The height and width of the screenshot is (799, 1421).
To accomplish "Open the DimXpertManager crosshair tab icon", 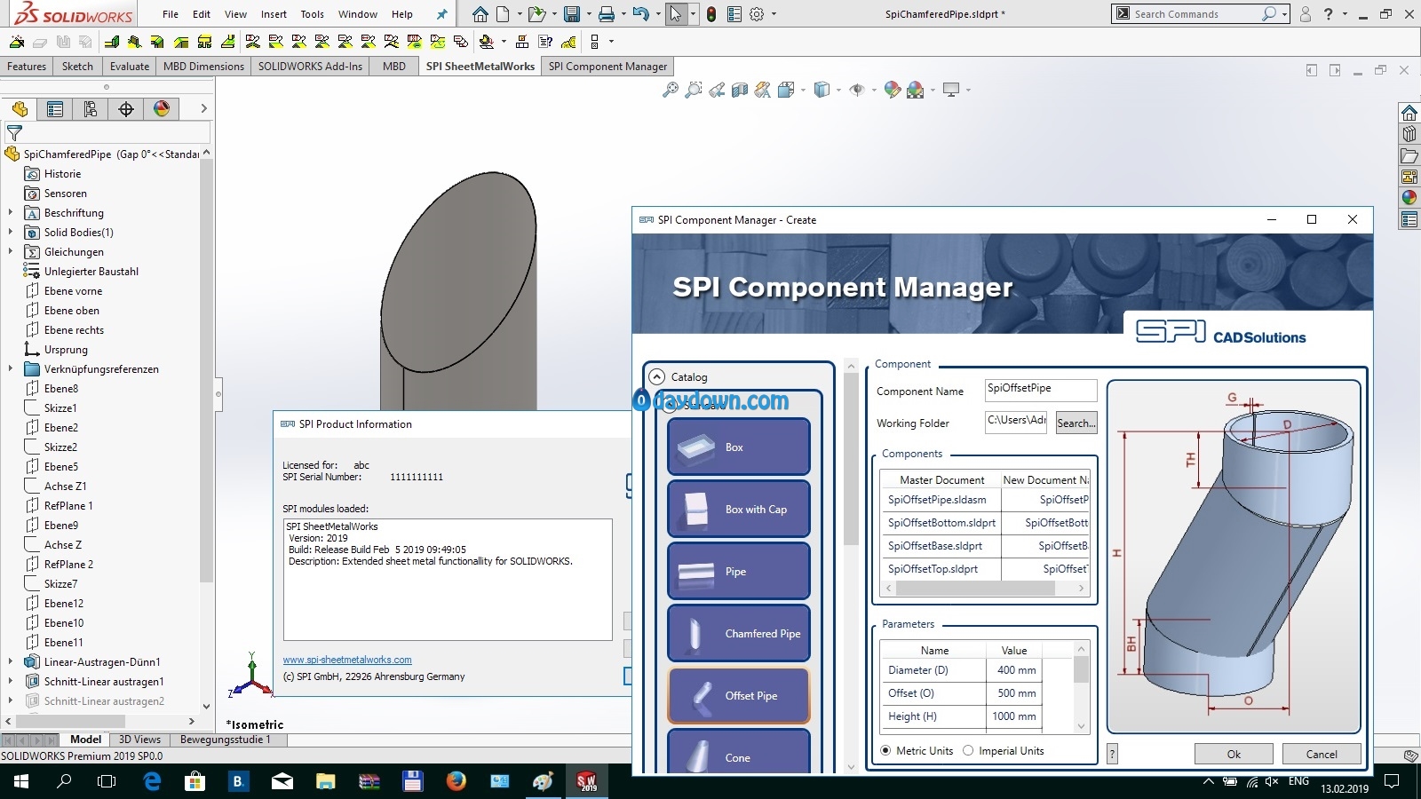I will [x=126, y=109].
